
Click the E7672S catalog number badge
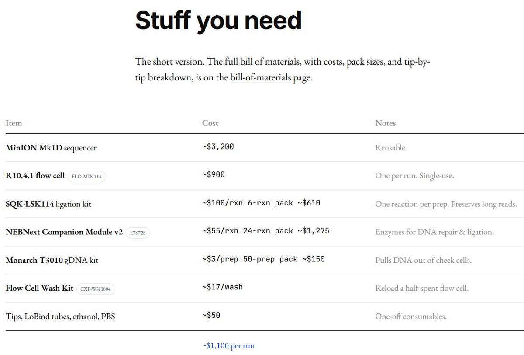point(138,233)
